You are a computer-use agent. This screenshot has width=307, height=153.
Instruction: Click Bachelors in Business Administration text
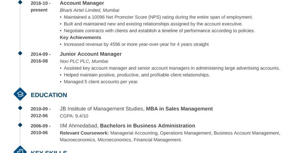[147, 126]
